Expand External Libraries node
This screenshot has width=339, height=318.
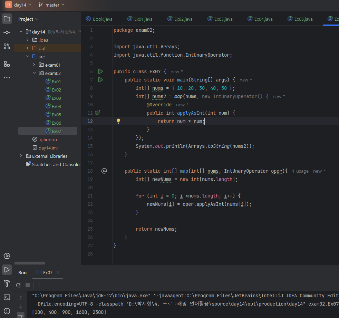pyautogui.click(x=21, y=156)
